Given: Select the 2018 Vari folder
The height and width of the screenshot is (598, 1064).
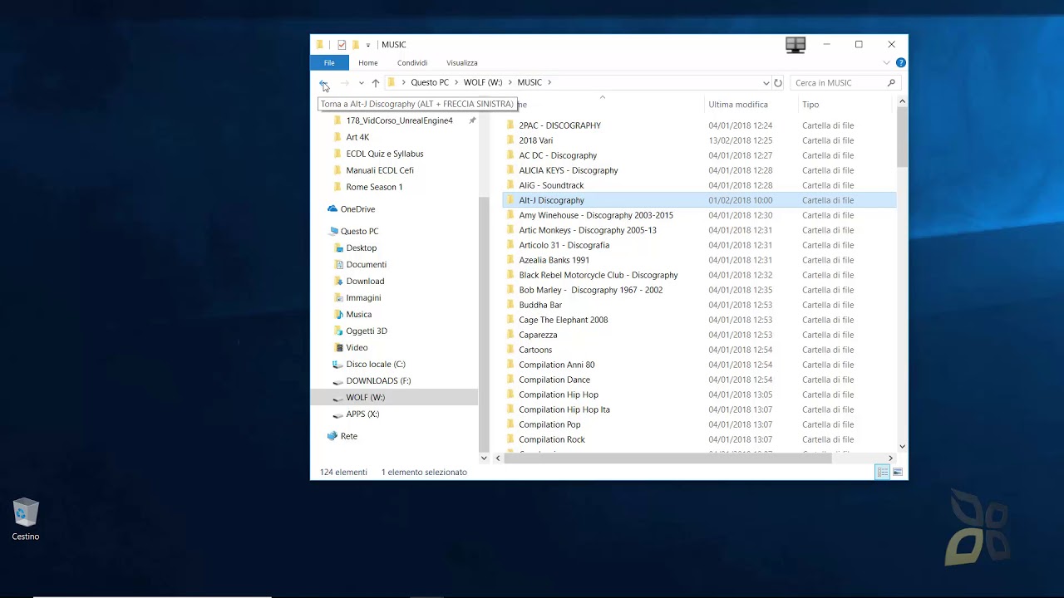Looking at the screenshot, I should pyautogui.click(x=535, y=140).
